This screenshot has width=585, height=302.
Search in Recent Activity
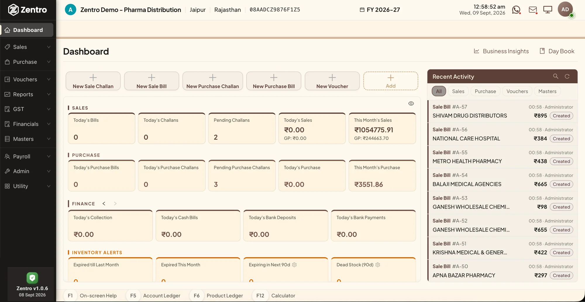(555, 76)
